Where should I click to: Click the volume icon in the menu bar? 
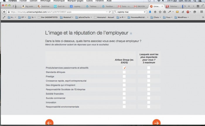click(163, 1)
